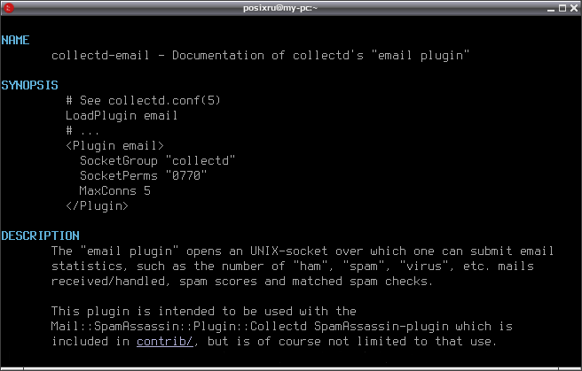Click the collectd.conf(5) reference
The width and height of the screenshot is (582, 371).
click(x=164, y=100)
